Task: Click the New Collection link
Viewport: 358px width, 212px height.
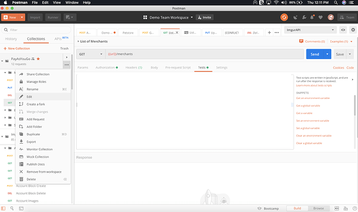Action: point(17,48)
